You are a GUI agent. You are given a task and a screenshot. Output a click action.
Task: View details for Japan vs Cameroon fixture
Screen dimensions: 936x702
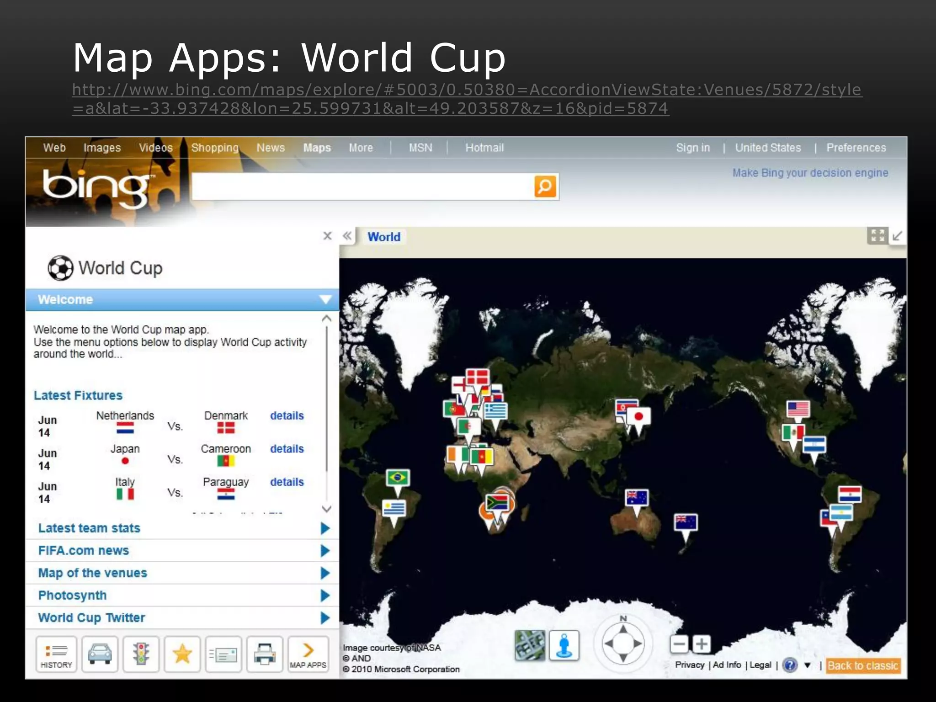287,449
